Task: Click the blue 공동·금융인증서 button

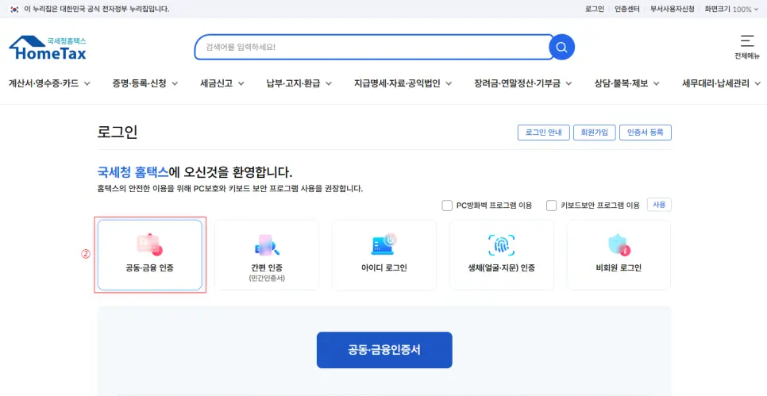Action: tap(383, 350)
